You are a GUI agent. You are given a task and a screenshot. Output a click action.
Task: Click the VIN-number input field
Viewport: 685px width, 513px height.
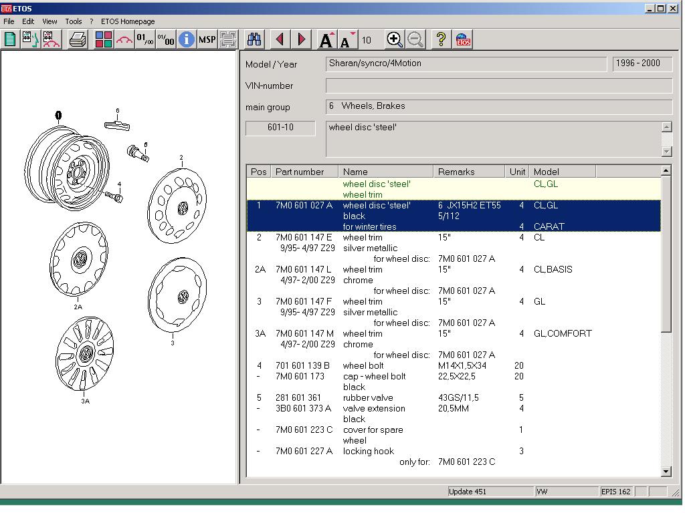(498, 85)
